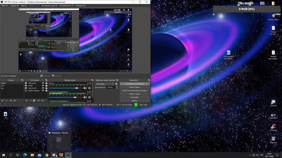The width and height of the screenshot is (282, 158).
Task: Pop out the Scene Transitions dock icon
Action: point(117,80)
